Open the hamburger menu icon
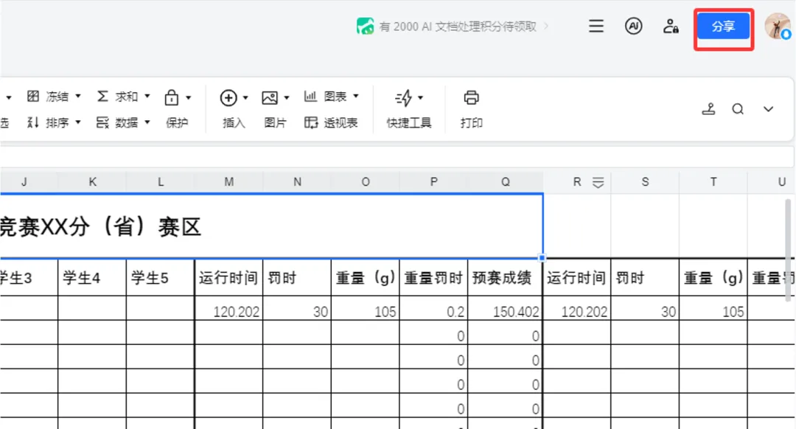Screen dimensions: 796x429 pyautogui.click(x=596, y=26)
